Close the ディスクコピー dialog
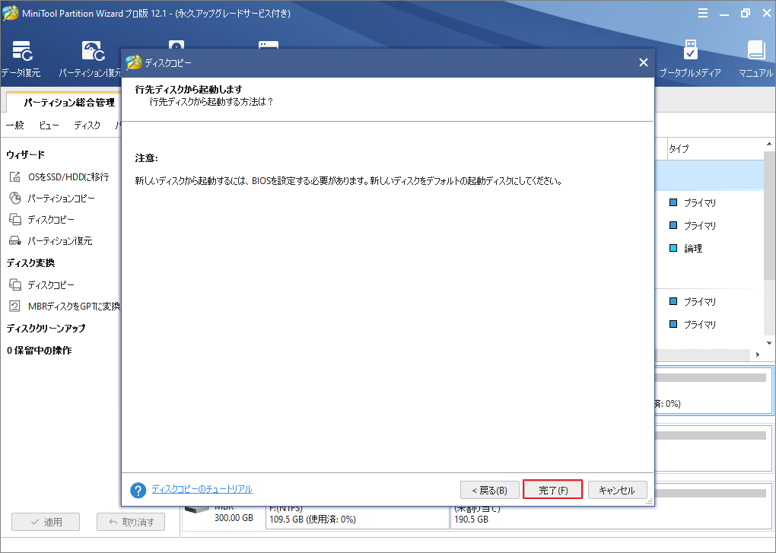This screenshot has width=776, height=553. (x=643, y=63)
